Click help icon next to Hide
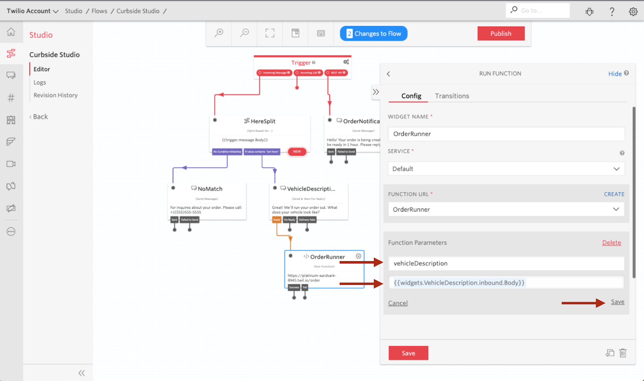The height and width of the screenshot is (381, 644). point(626,73)
